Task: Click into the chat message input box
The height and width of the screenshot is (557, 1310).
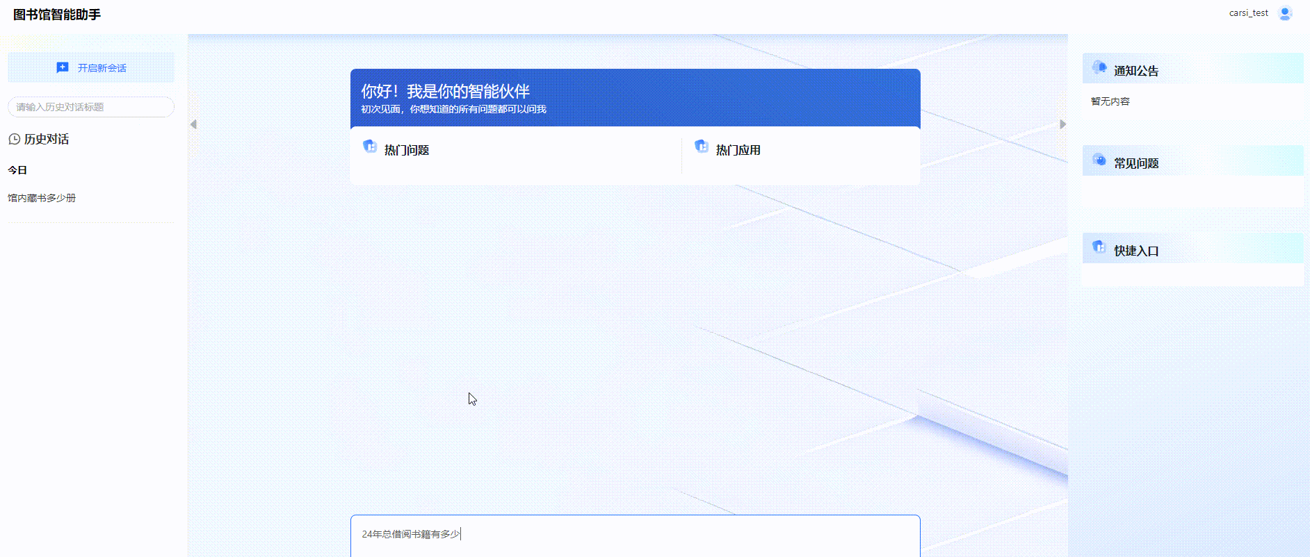Action: [x=635, y=535]
